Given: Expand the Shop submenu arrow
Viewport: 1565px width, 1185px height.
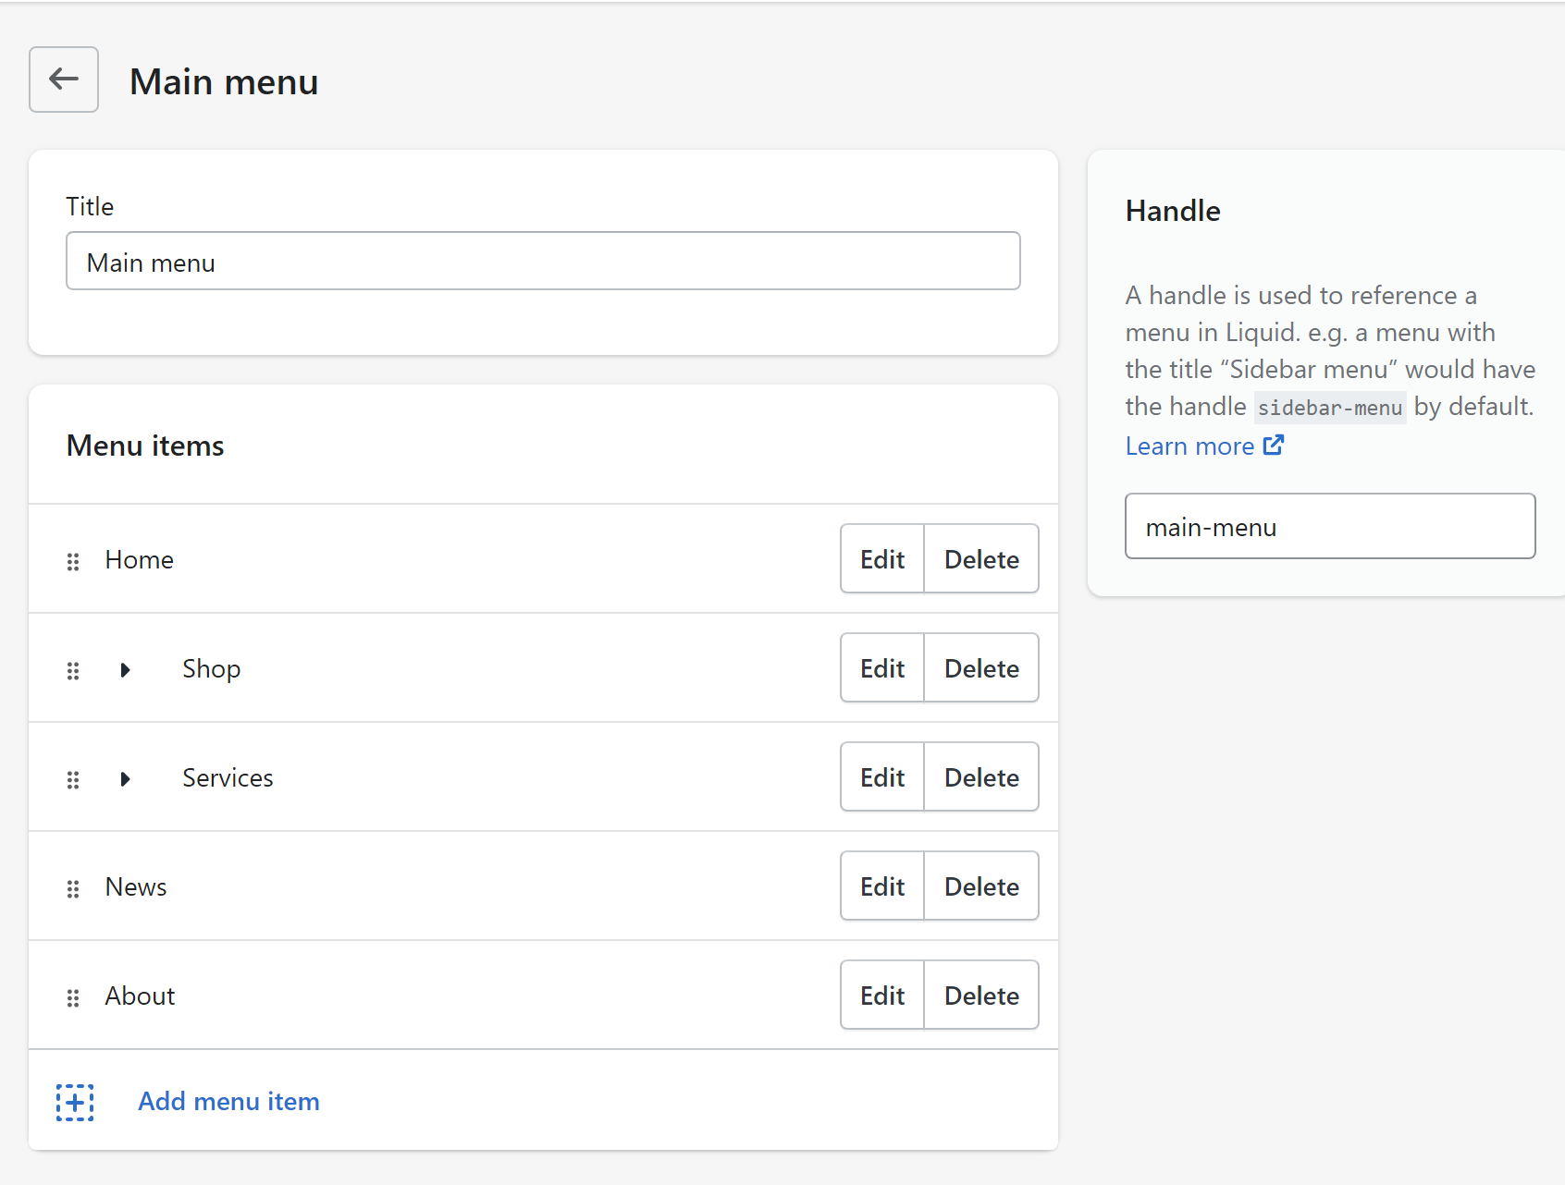Looking at the screenshot, I should point(126,669).
